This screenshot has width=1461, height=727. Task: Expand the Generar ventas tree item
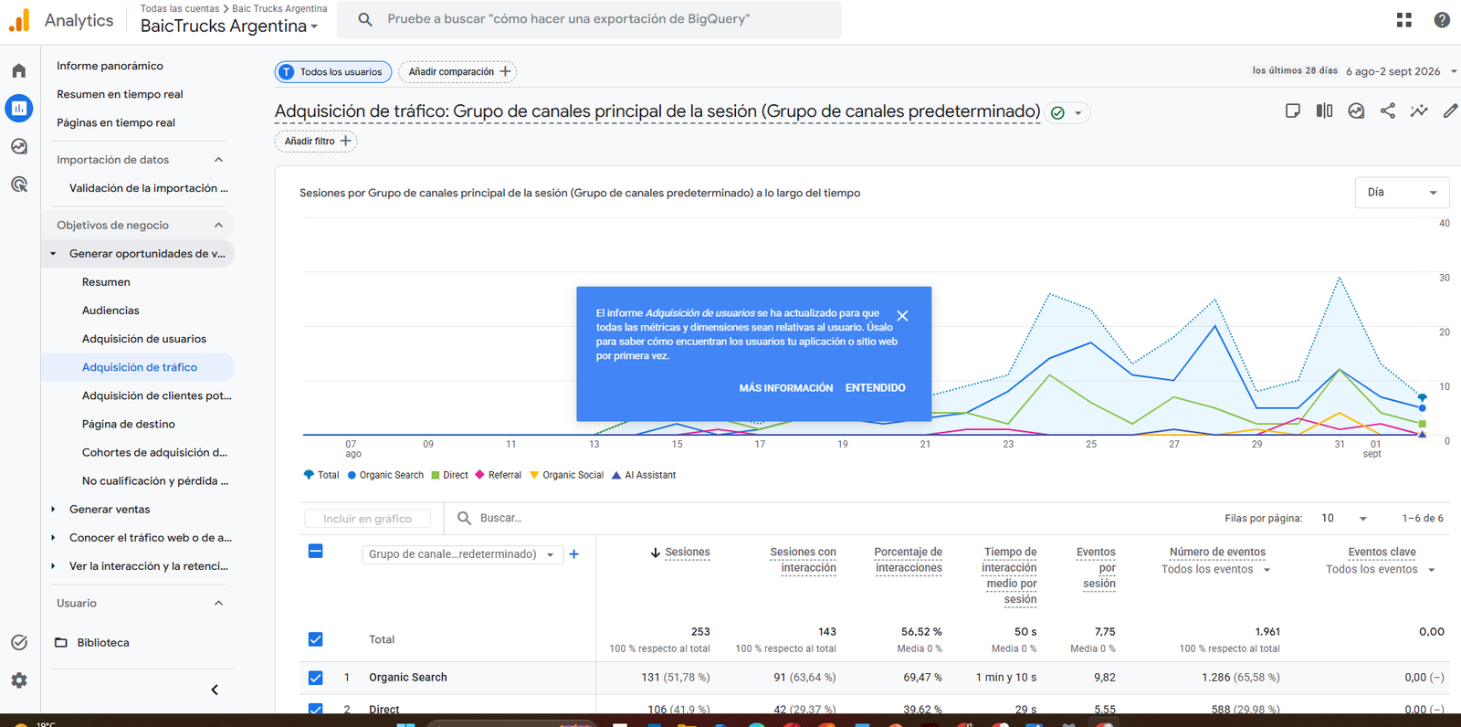pos(53,510)
